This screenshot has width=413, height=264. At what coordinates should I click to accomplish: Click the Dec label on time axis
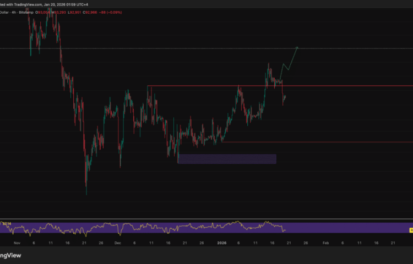coord(117,242)
